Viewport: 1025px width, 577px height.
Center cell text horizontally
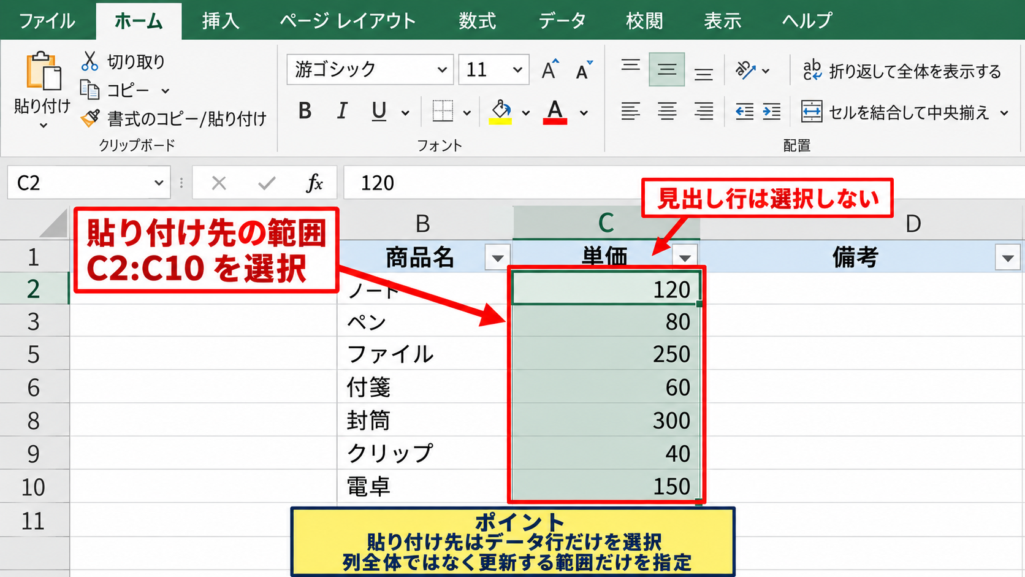(667, 112)
